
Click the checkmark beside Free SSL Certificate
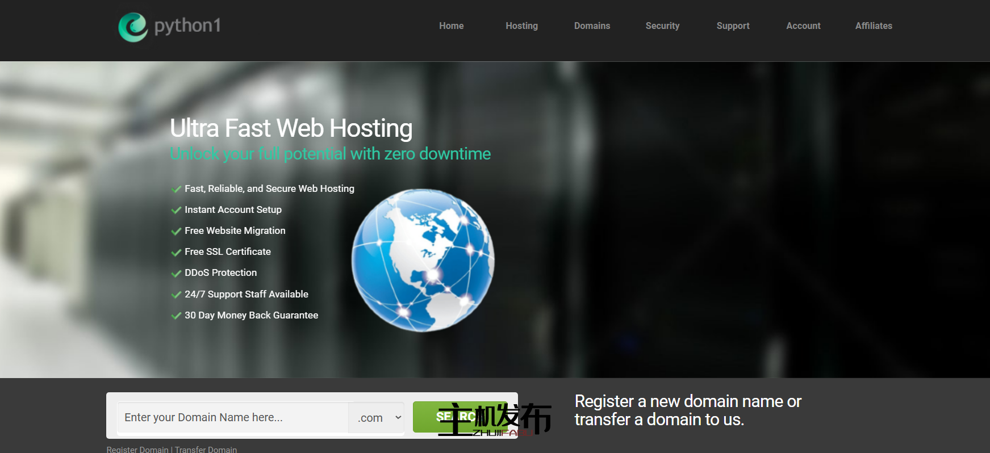pos(176,252)
